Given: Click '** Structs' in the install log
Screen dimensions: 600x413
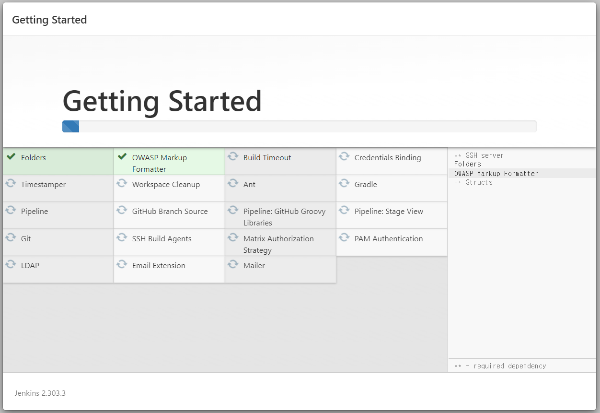Looking at the screenshot, I should coord(473,182).
